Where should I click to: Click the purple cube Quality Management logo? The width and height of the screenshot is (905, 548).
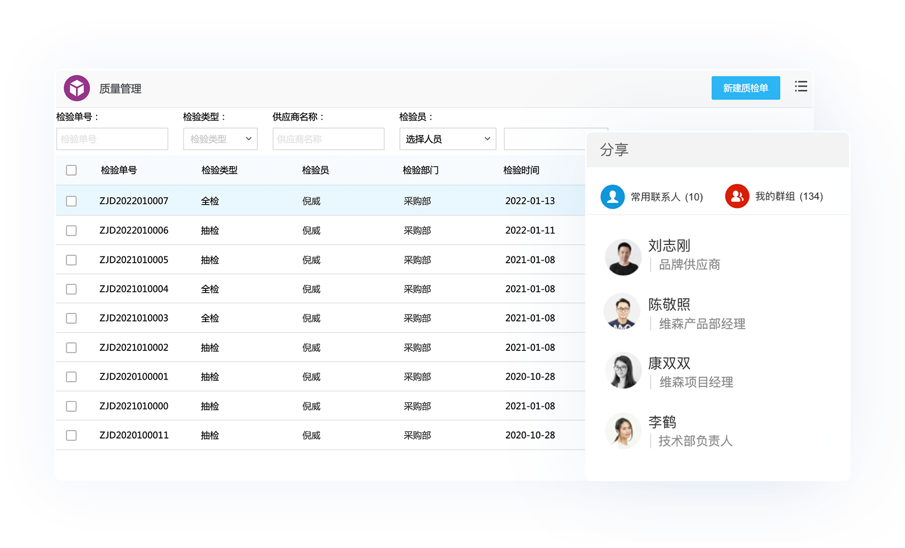[77, 88]
